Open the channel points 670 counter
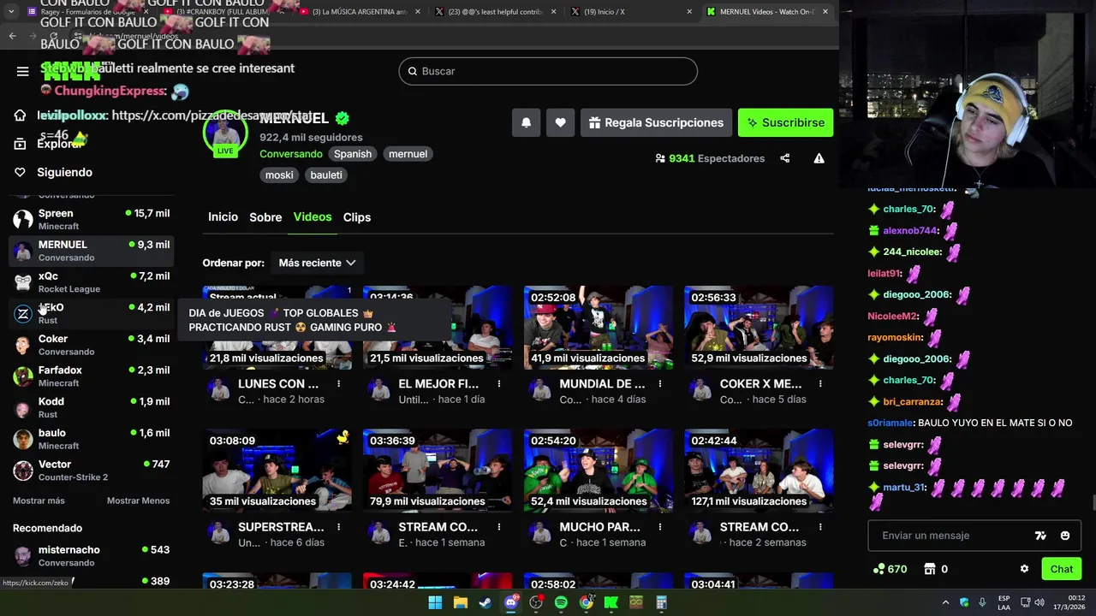This screenshot has height=616, width=1096. [890, 569]
